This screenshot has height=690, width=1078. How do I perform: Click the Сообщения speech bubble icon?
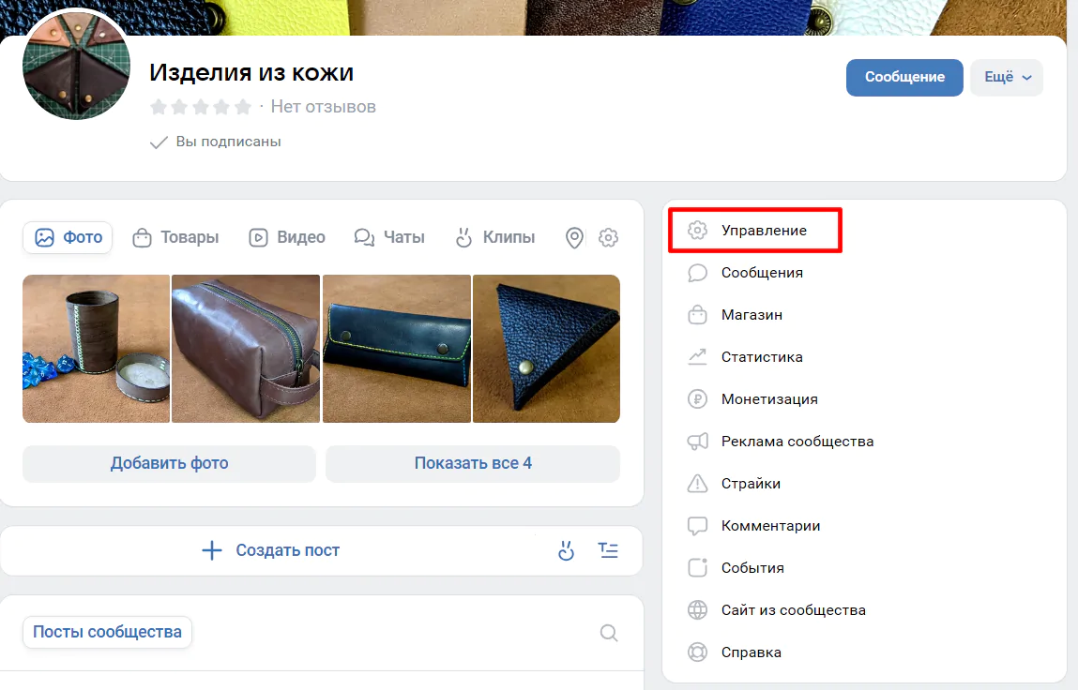697,273
